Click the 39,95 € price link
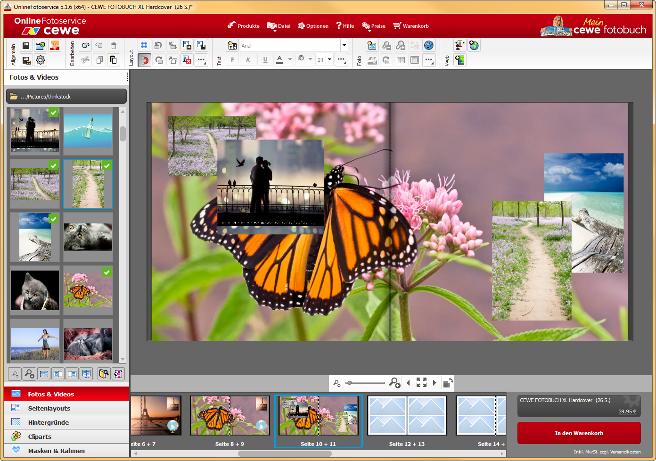The image size is (656, 461). click(x=627, y=412)
